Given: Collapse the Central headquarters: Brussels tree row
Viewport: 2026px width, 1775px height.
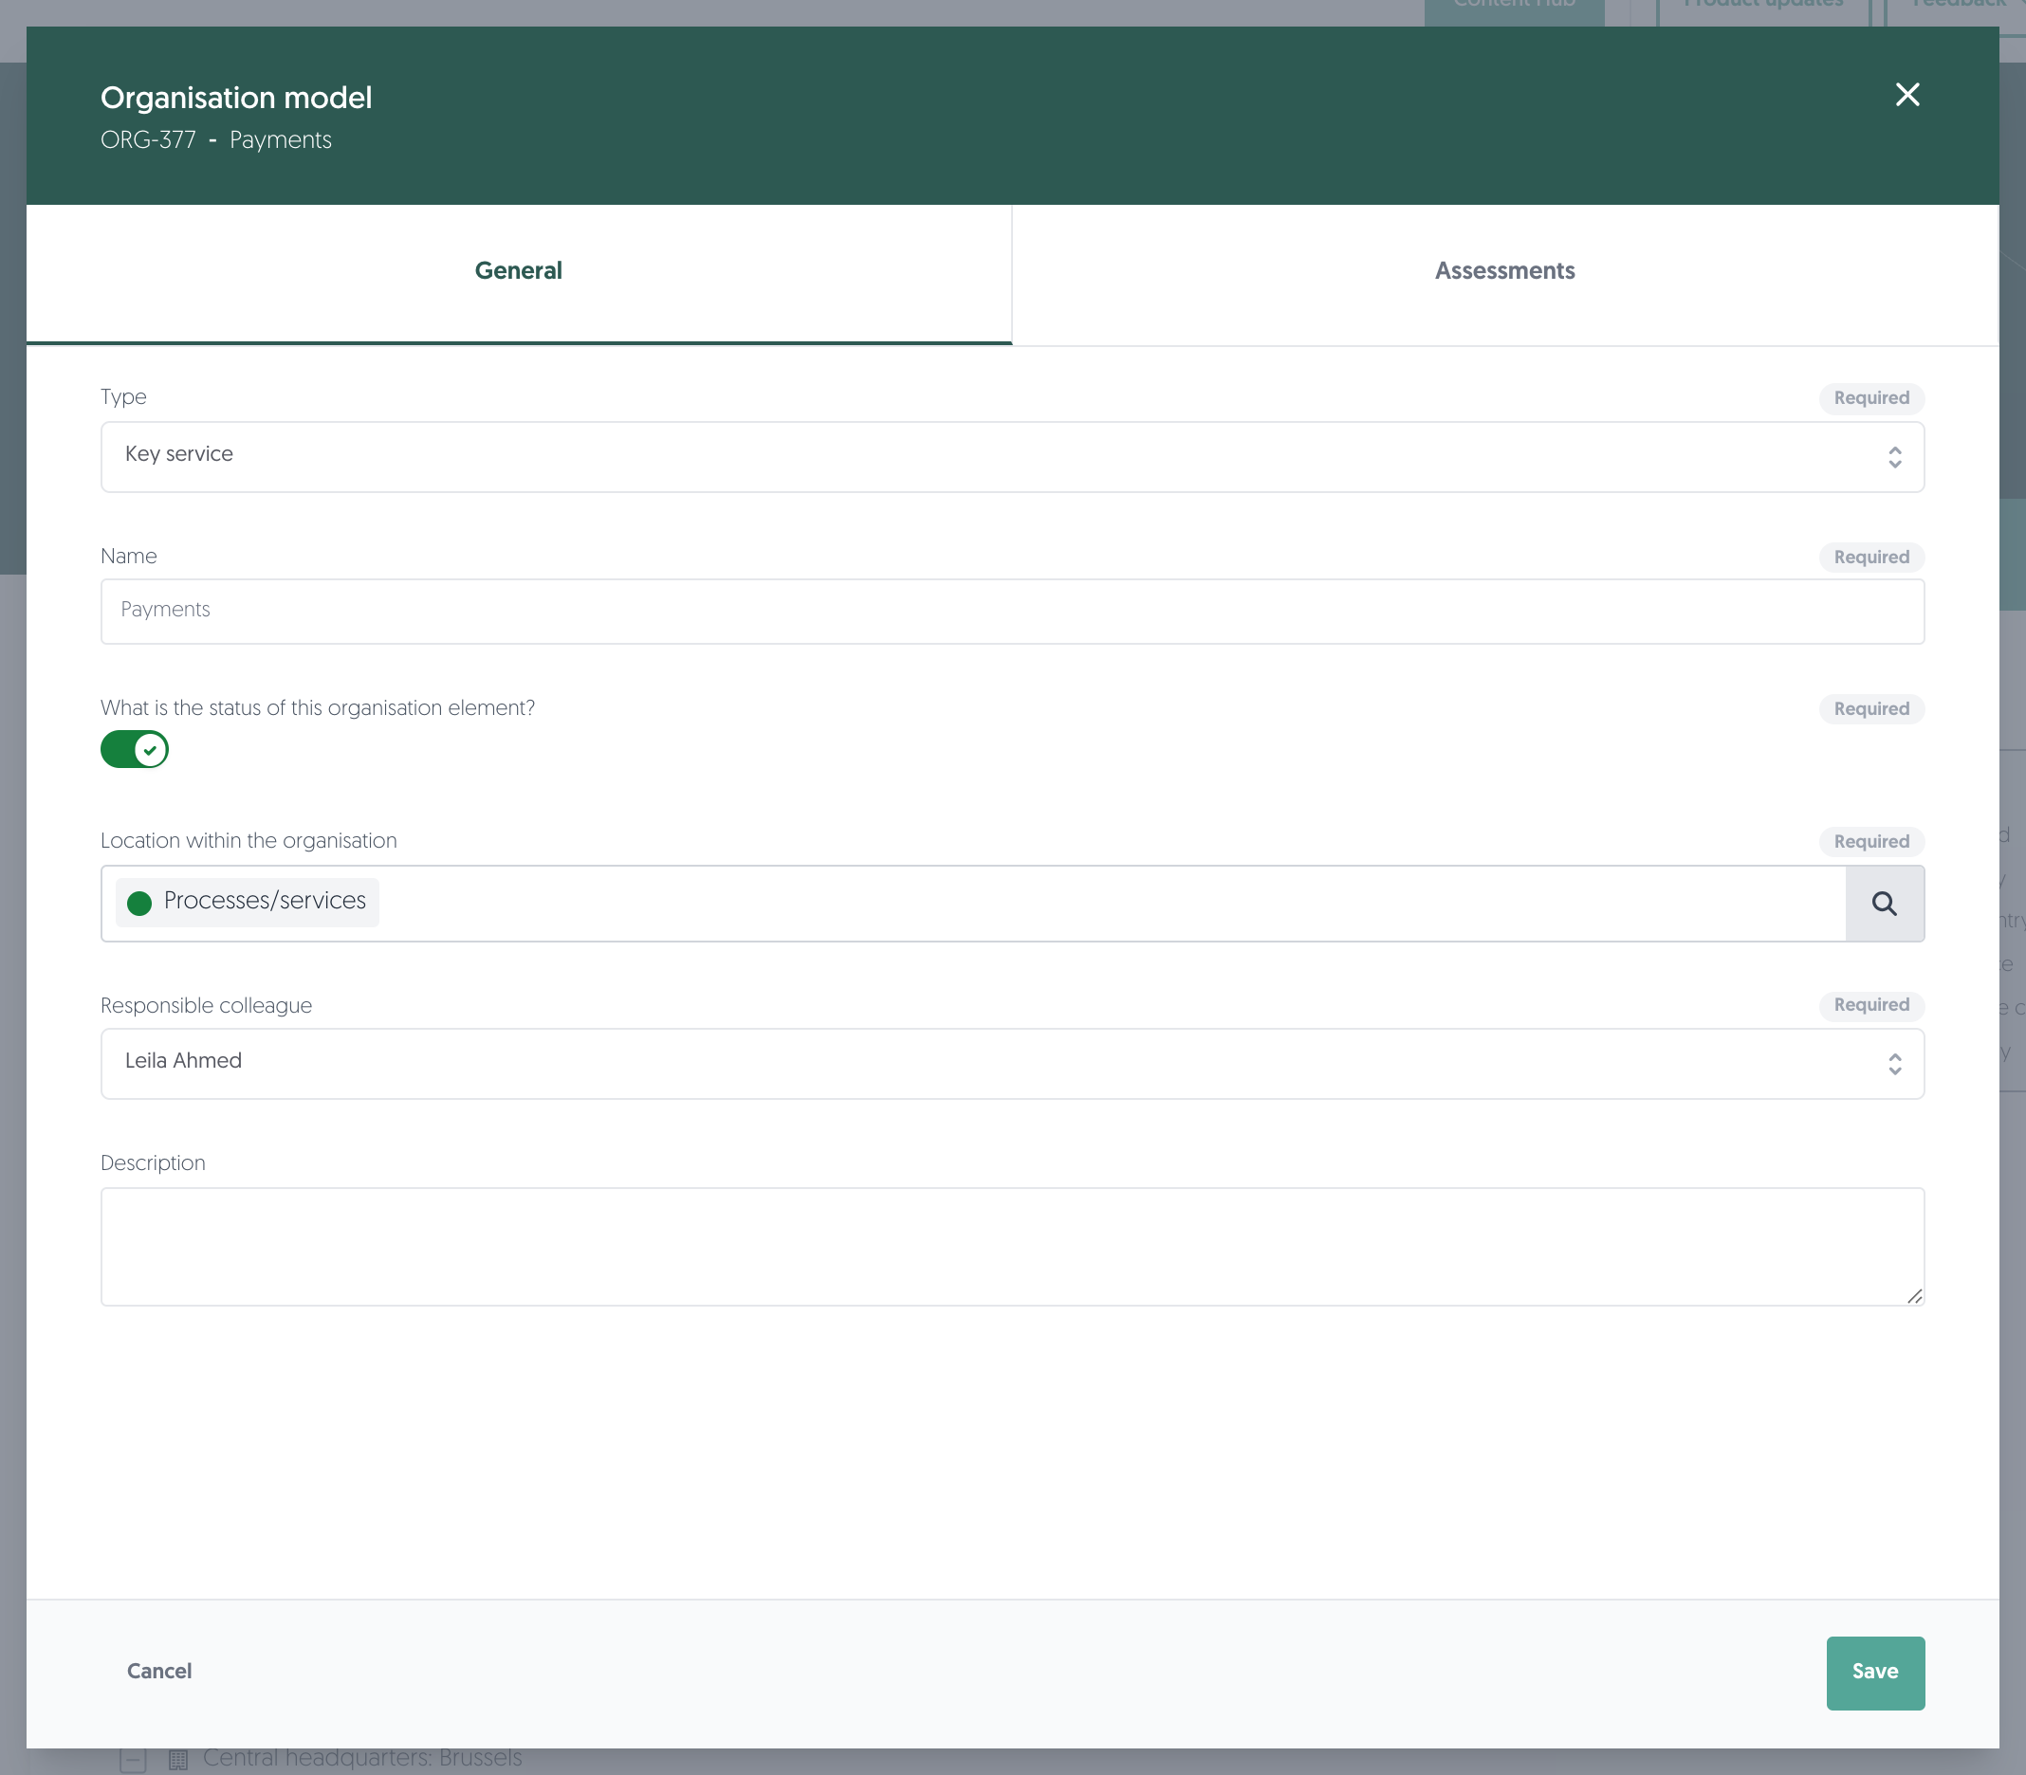Looking at the screenshot, I should click(x=133, y=1760).
